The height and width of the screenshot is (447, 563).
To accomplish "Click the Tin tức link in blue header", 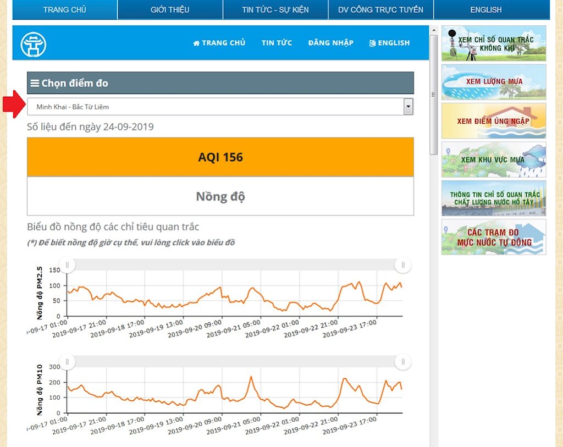I will click(x=277, y=43).
